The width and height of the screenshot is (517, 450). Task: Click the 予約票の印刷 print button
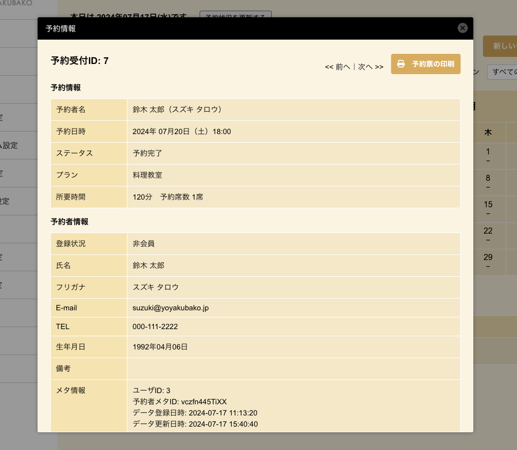(426, 64)
